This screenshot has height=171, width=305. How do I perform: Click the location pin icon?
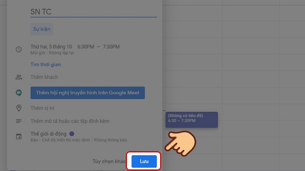(19, 108)
